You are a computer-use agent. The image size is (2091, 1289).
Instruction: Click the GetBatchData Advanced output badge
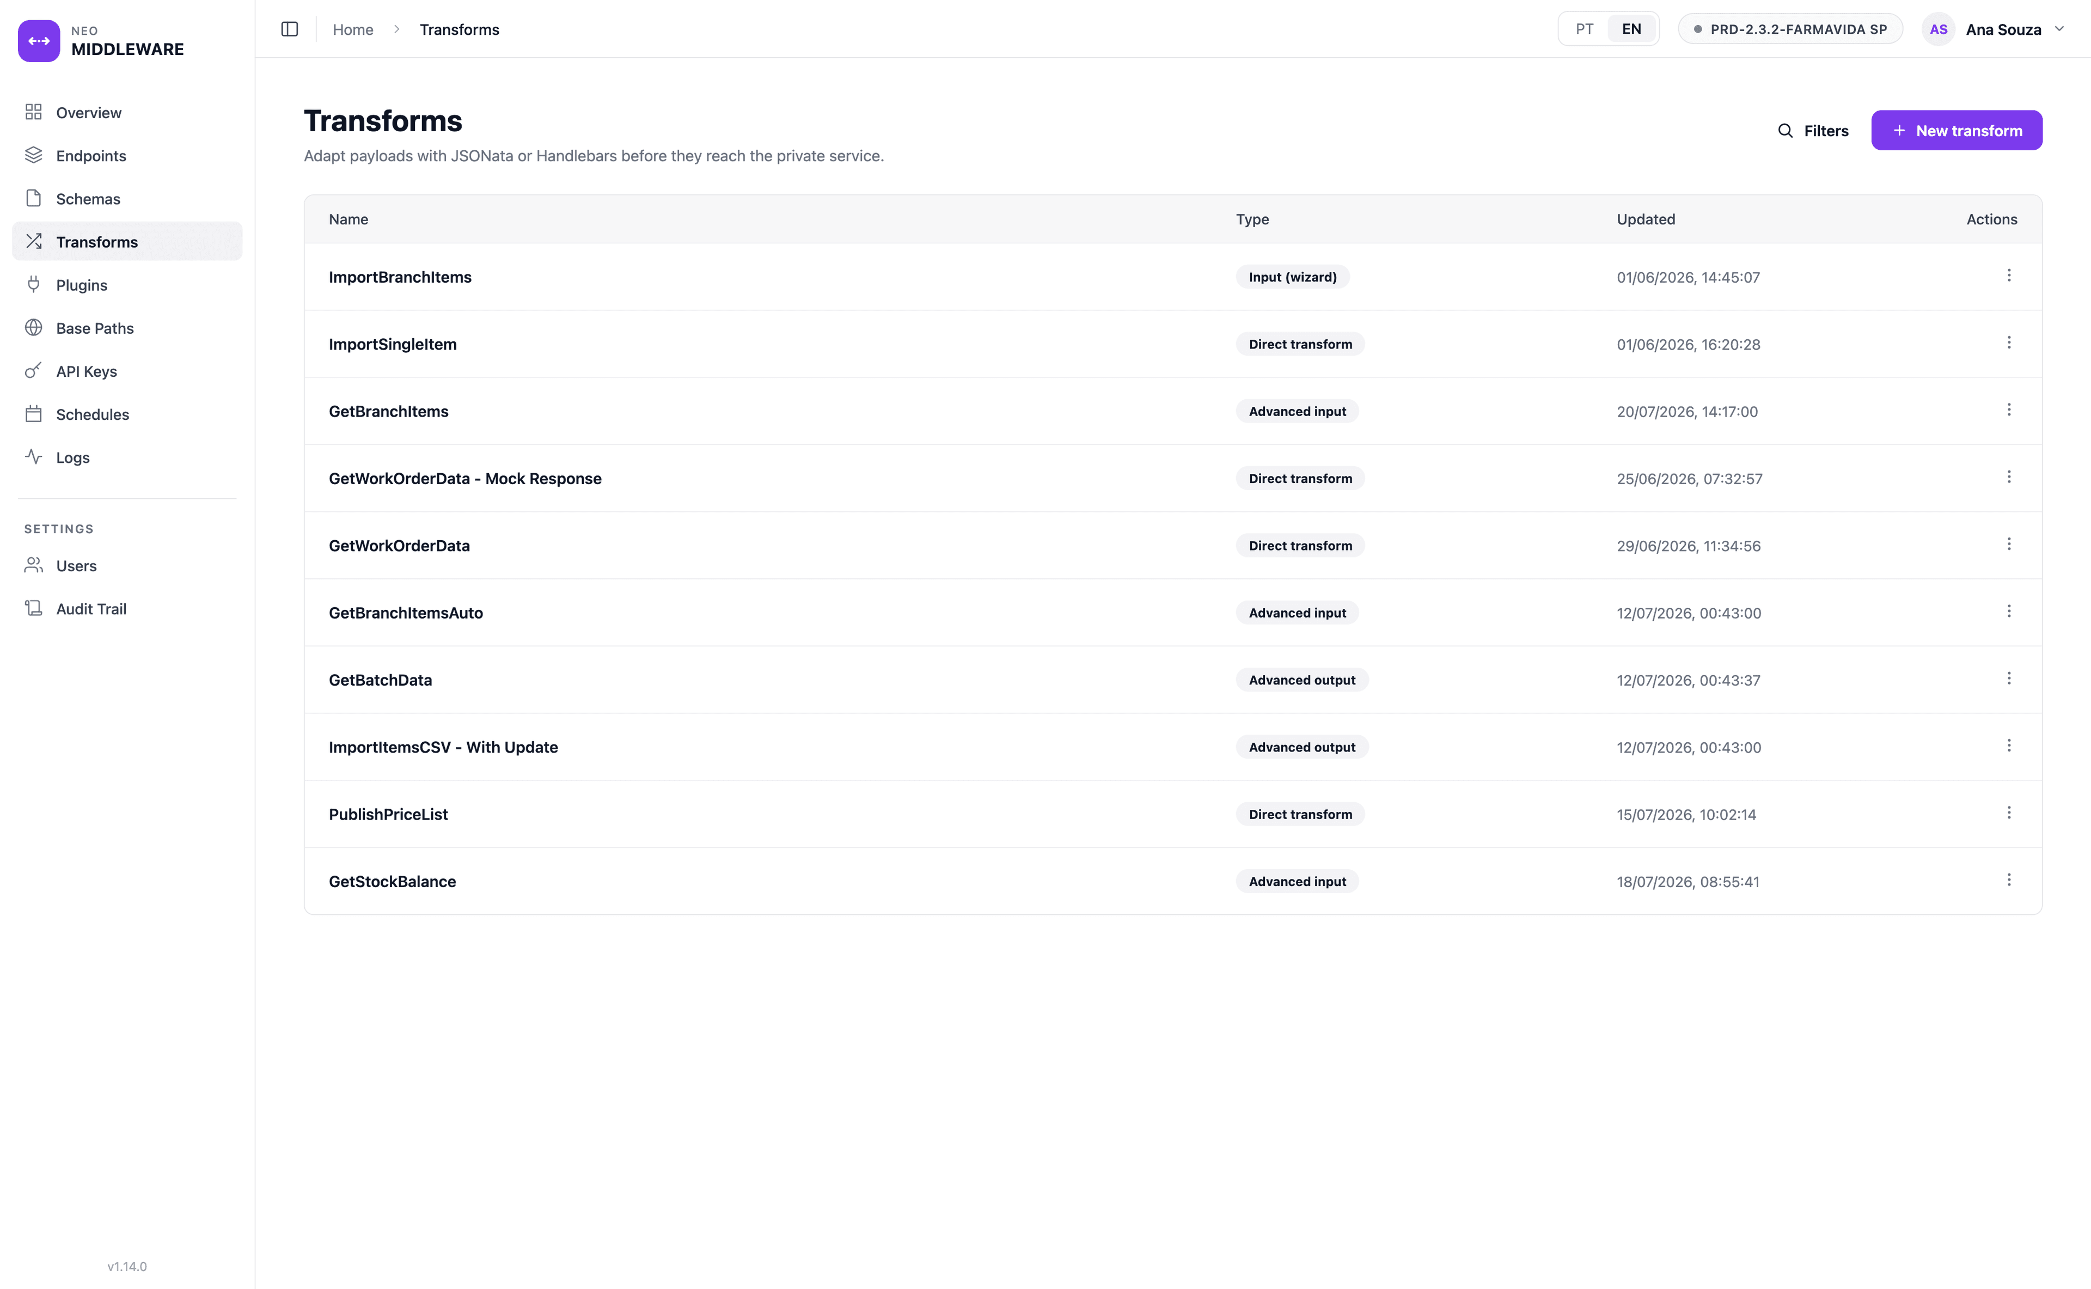tap(1301, 680)
